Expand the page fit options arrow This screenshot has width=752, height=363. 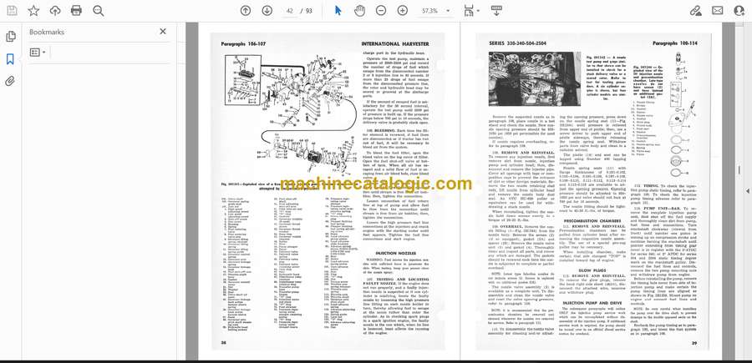[478, 11]
